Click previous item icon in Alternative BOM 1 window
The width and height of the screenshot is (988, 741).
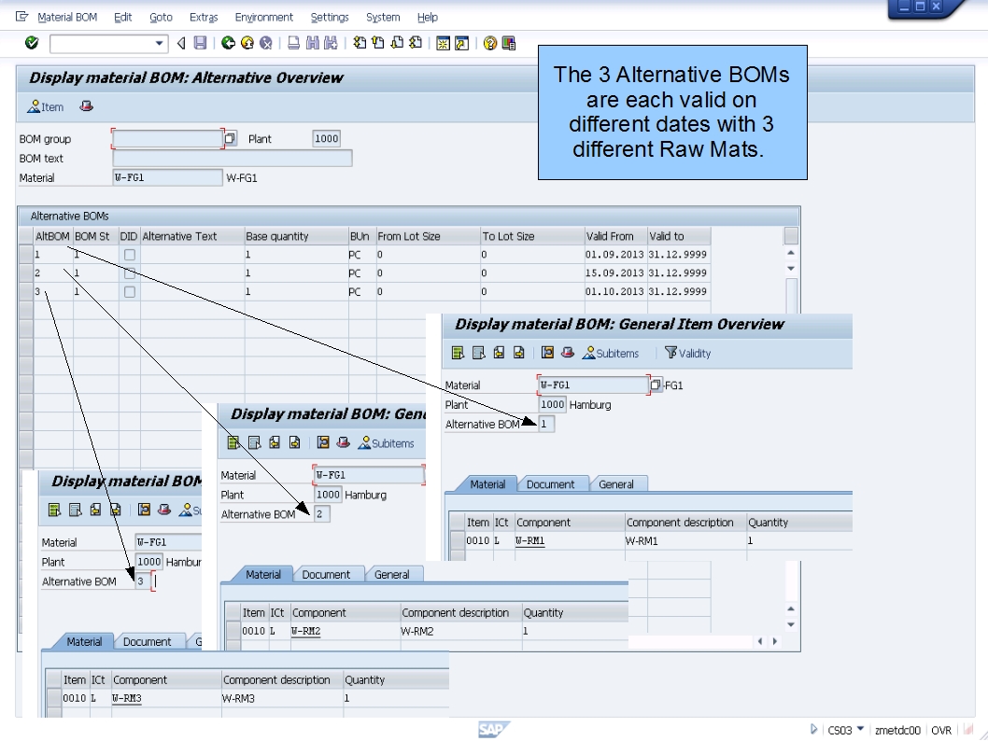[x=499, y=353]
